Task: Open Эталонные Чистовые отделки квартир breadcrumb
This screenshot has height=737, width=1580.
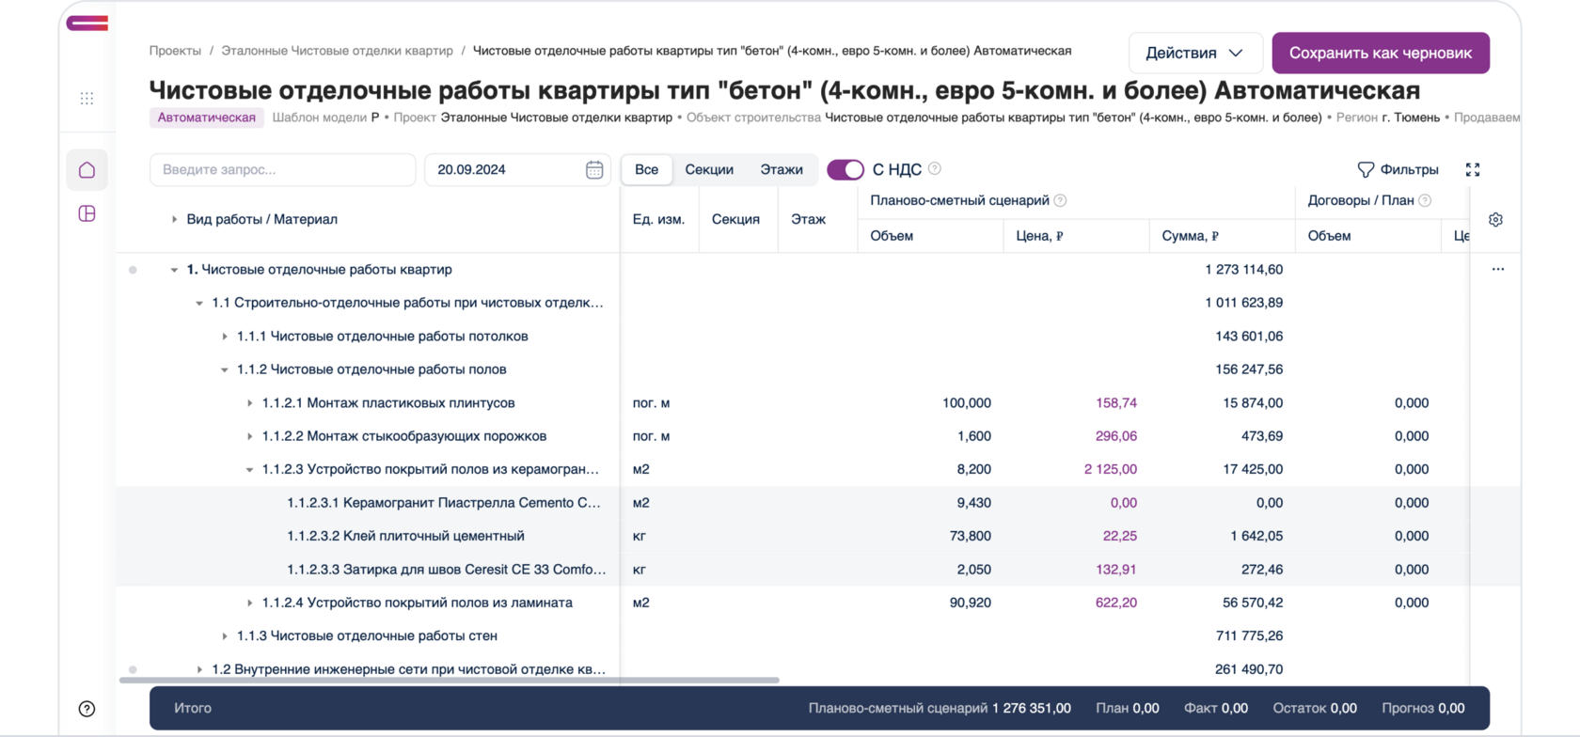Action: pyautogui.click(x=337, y=51)
